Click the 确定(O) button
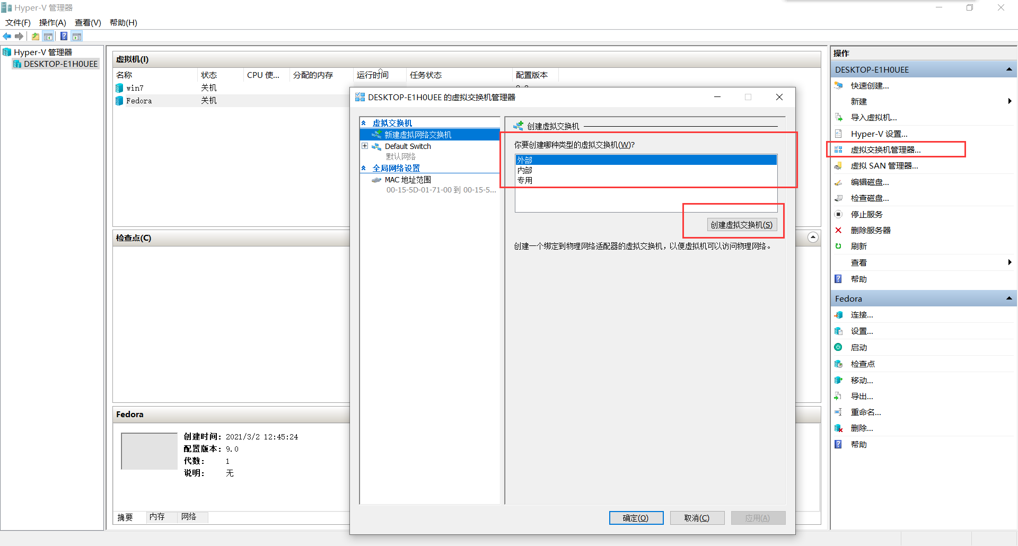This screenshot has width=1018, height=546. (x=636, y=518)
